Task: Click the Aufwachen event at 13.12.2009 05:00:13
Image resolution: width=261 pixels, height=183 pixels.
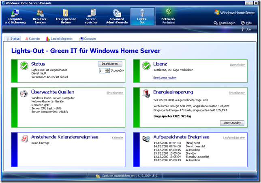Action: click(x=177, y=160)
